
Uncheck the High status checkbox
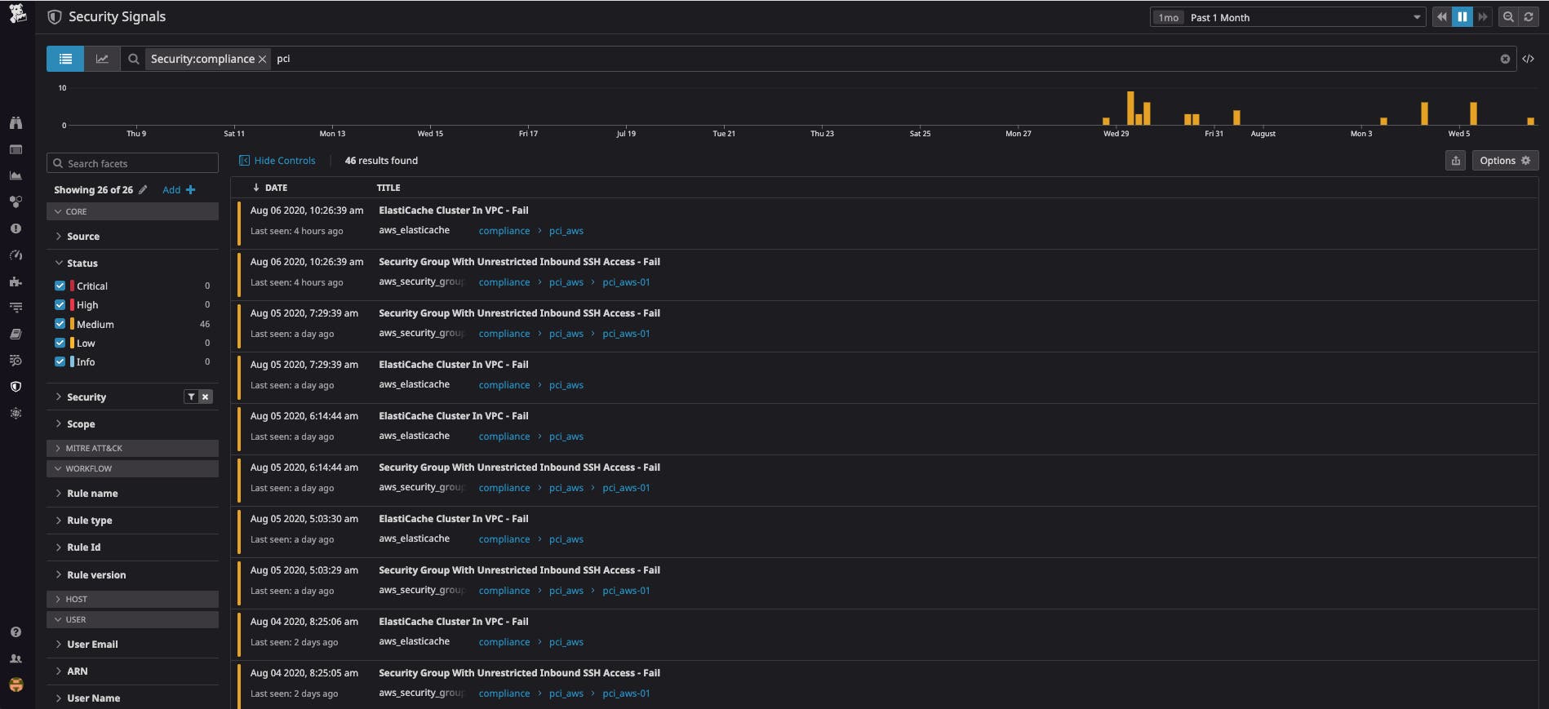tap(60, 304)
